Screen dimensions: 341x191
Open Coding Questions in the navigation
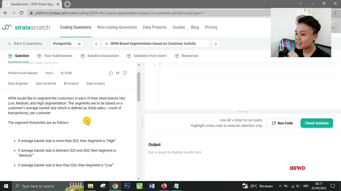tap(76, 27)
